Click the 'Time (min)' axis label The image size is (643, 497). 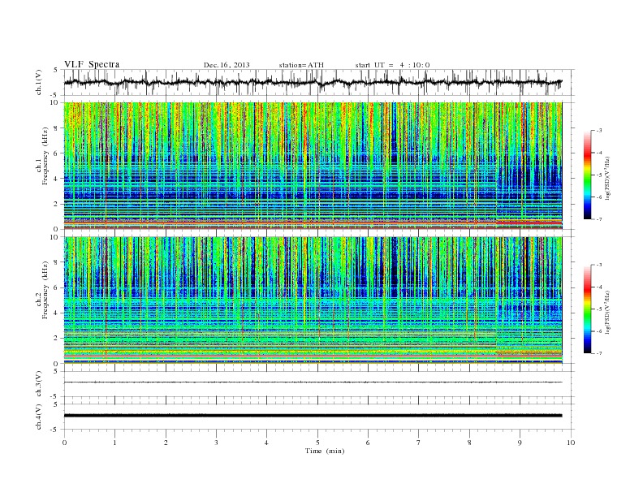tap(325, 451)
